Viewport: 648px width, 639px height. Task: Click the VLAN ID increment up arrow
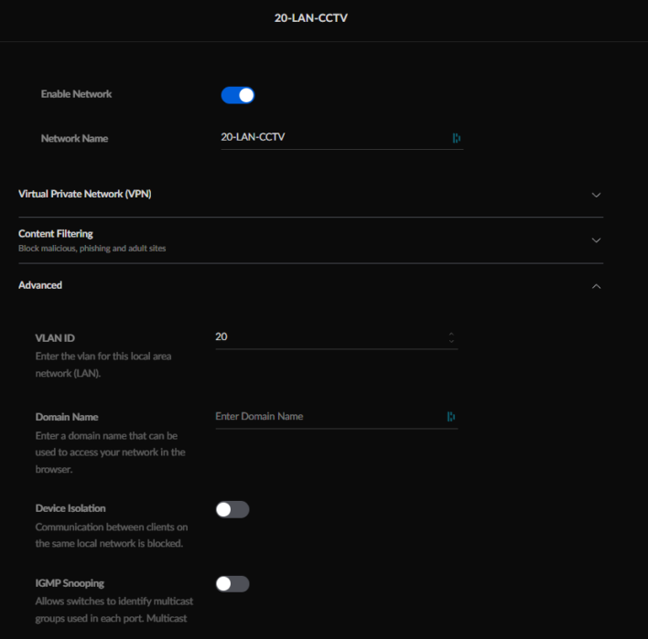pos(451,334)
